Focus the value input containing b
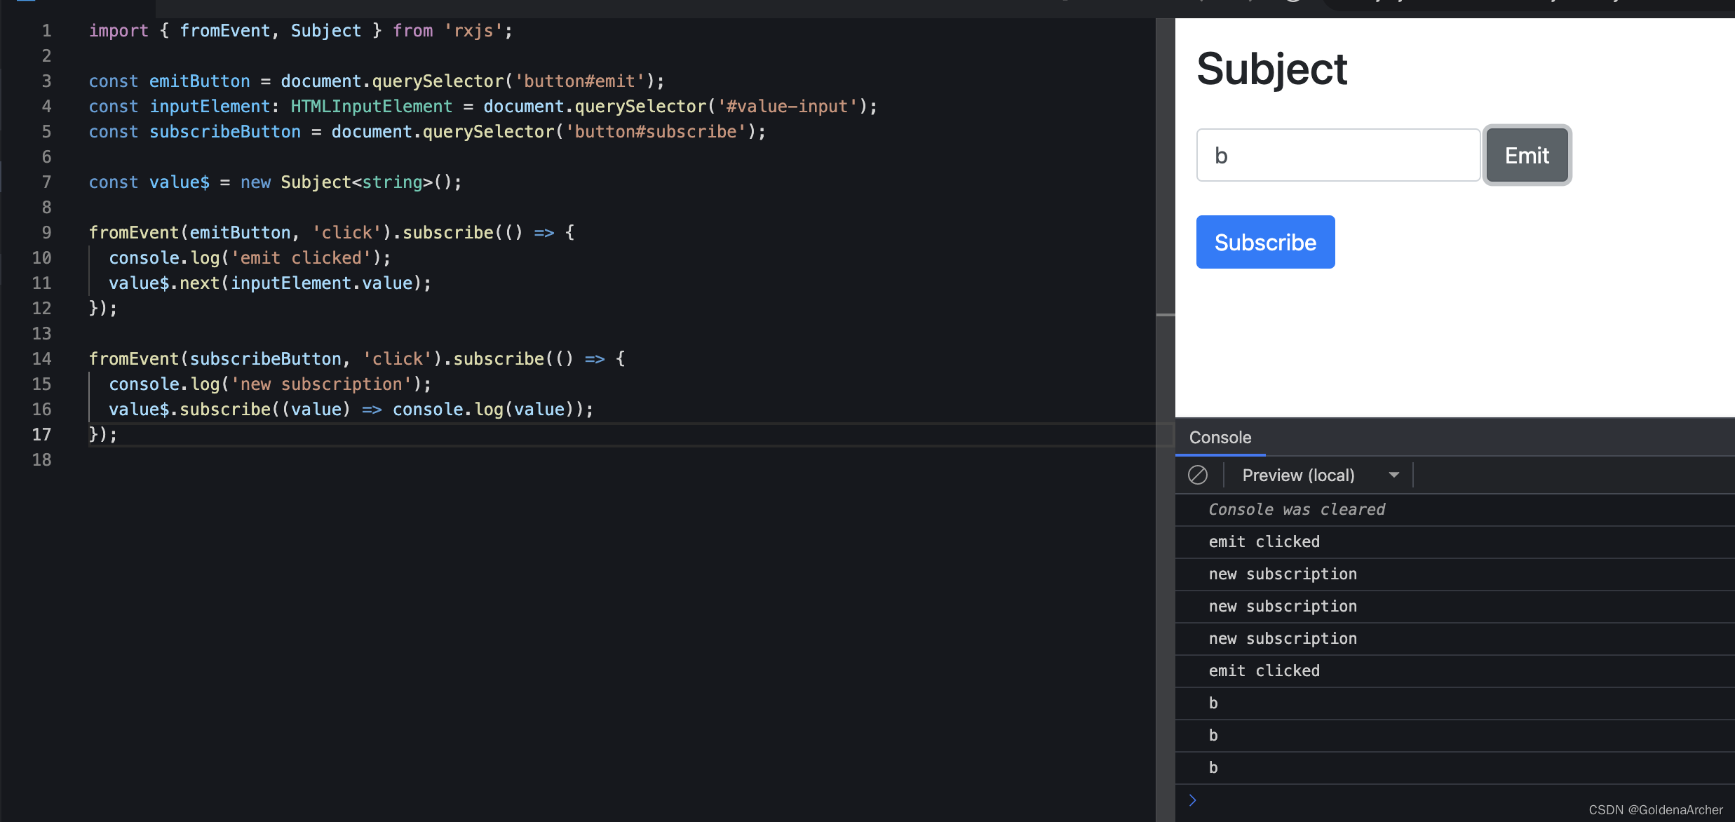Screen dimensions: 1735x822 tap(1337, 155)
